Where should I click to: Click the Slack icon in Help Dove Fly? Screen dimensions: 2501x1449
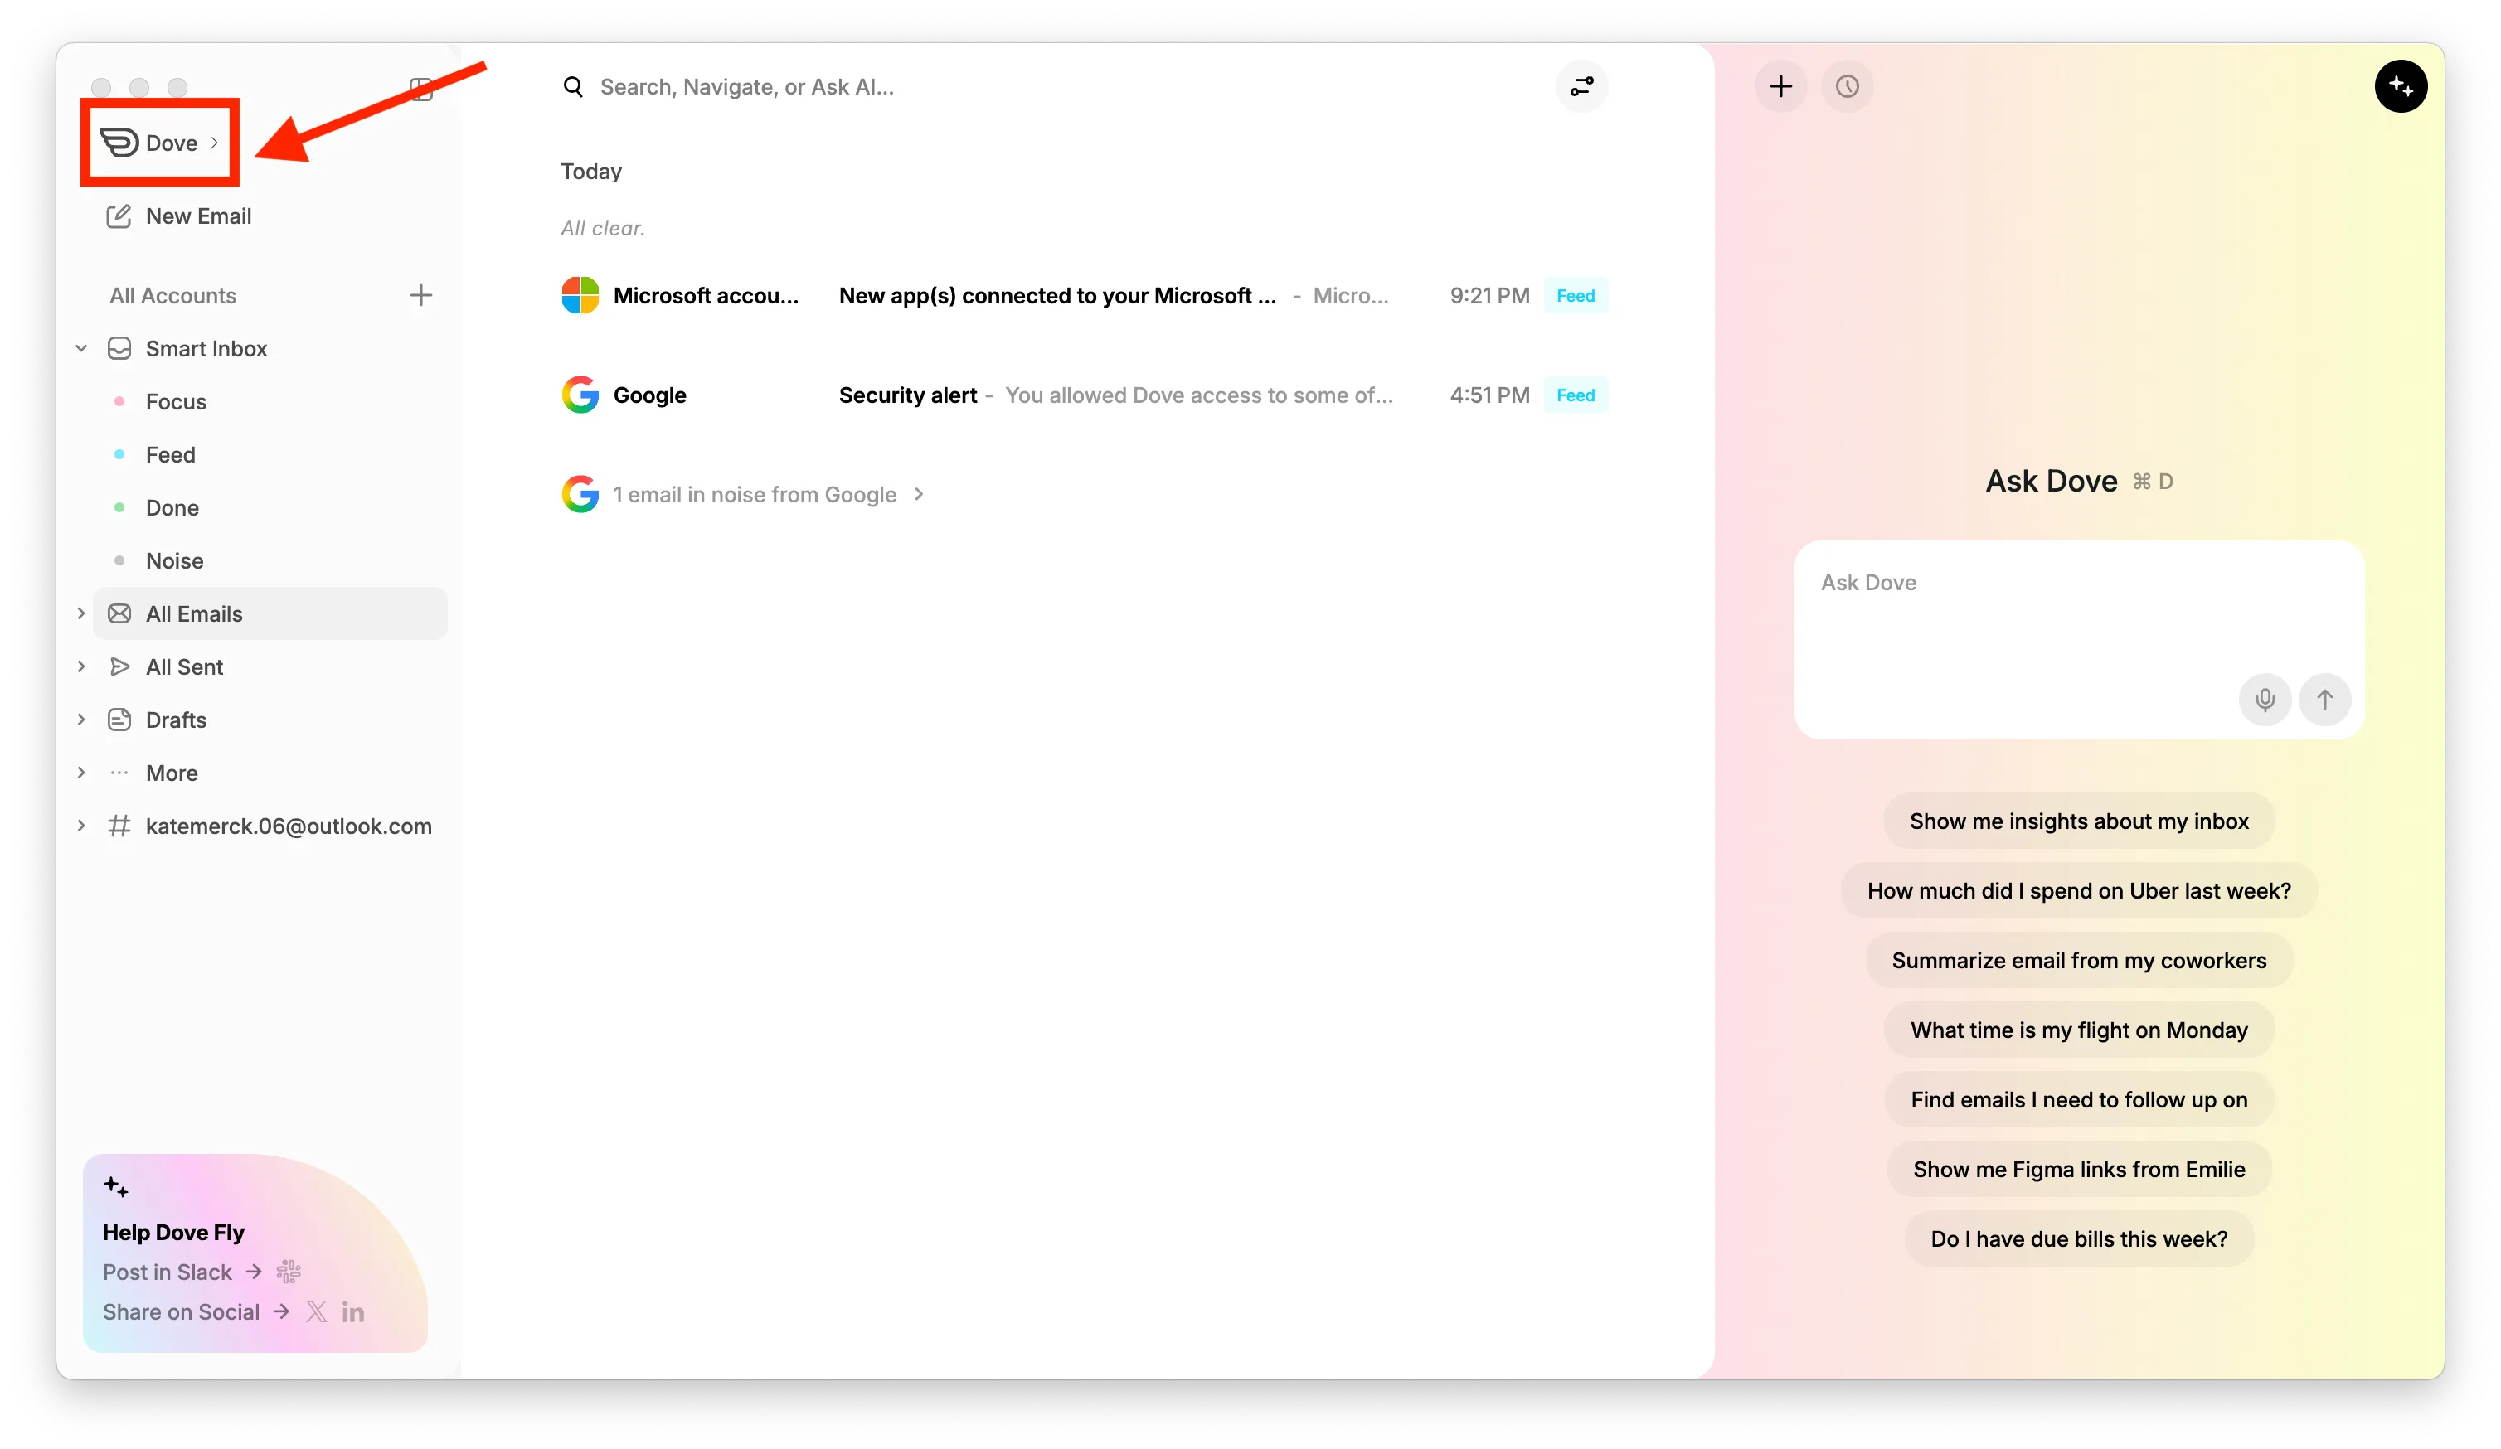pyautogui.click(x=289, y=1272)
